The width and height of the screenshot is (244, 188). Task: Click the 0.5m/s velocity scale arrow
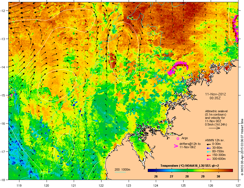[214, 128]
